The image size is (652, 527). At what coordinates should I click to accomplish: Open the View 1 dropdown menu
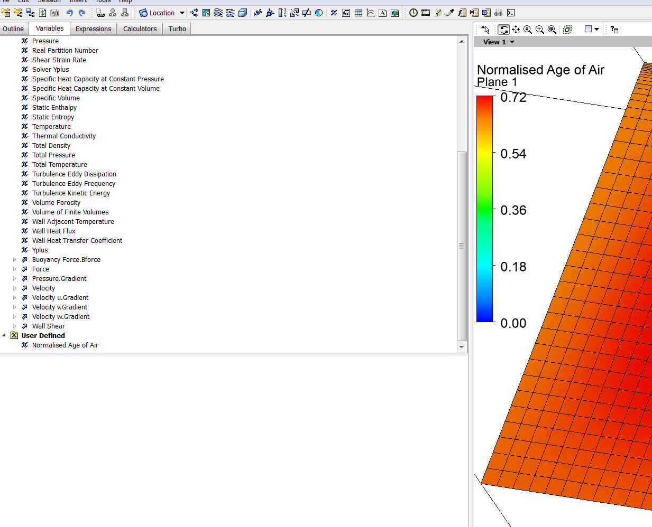(x=499, y=42)
